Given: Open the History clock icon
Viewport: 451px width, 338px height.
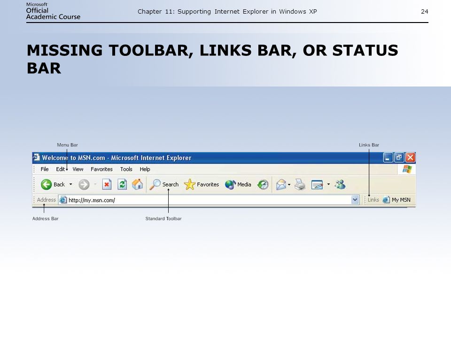Looking at the screenshot, I should (263, 184).
